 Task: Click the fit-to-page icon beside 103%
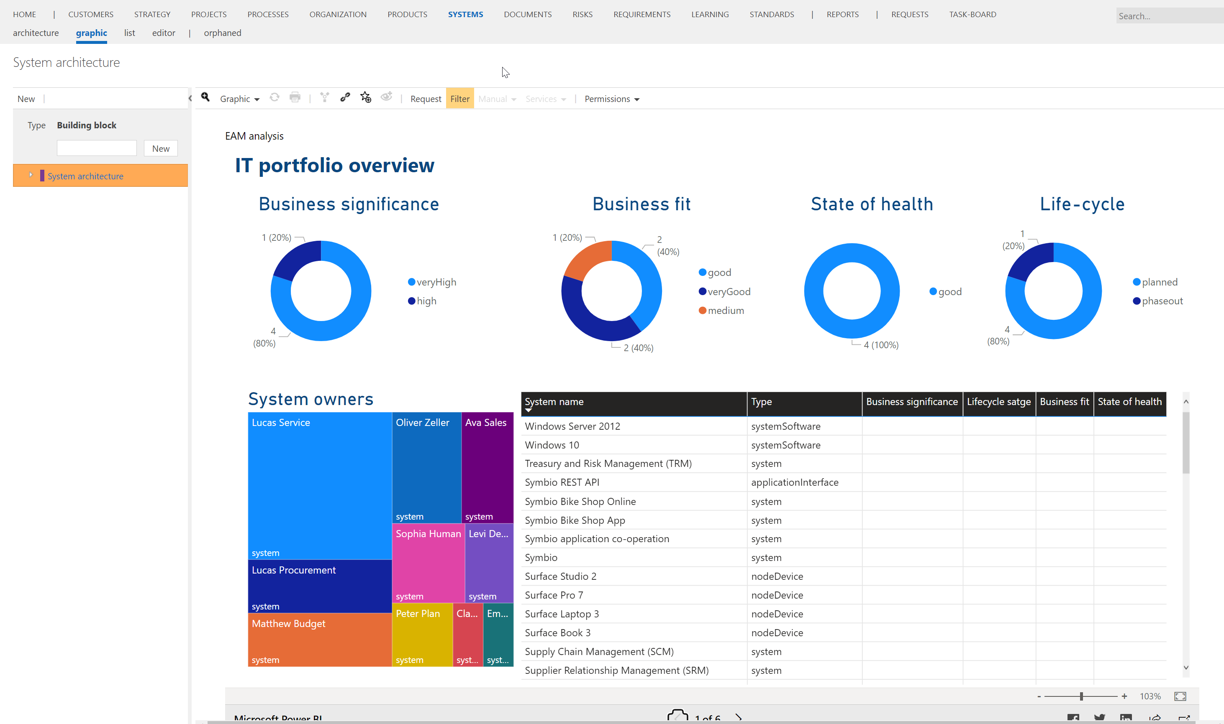[x=1180, y=696]
